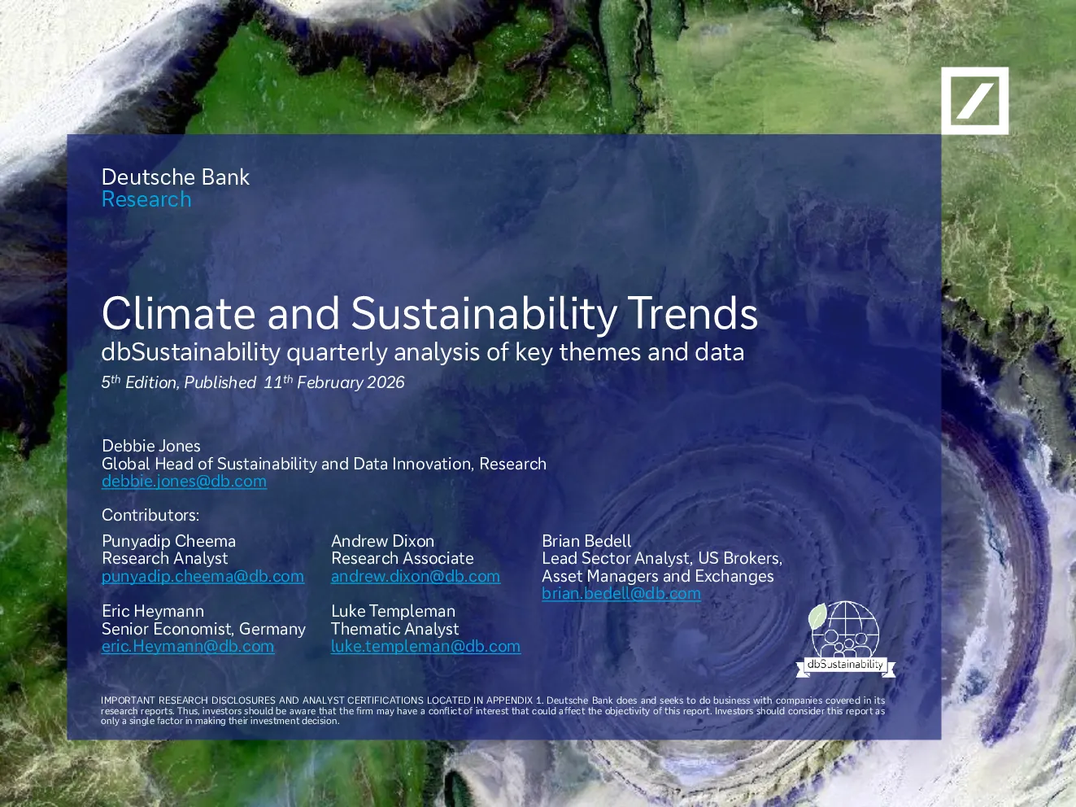This screenshot has height=807, width=1076.
Task: Click the name "Punyadip Cheema"
Action: [x=168, y=541]
